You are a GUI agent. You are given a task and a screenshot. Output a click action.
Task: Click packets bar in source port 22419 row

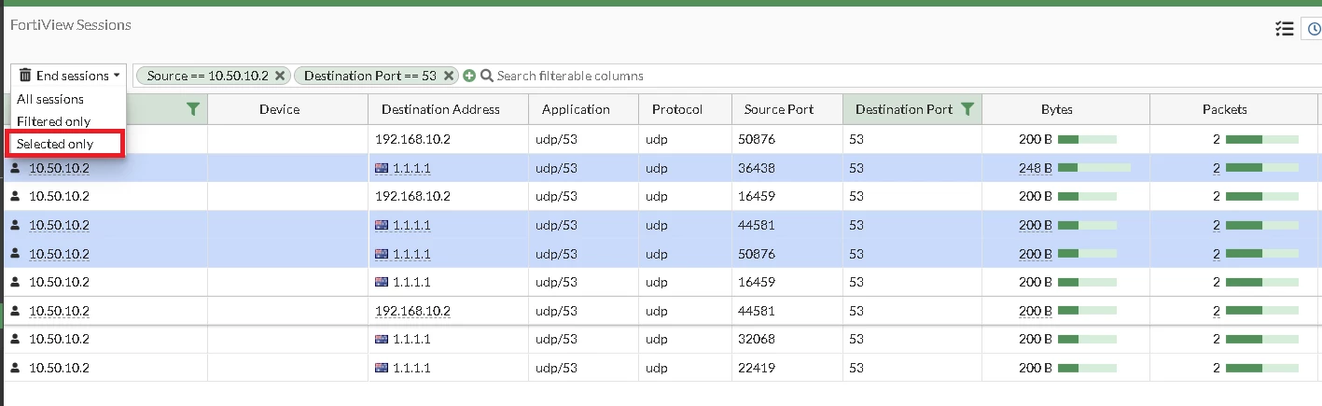coord(1261,368)
